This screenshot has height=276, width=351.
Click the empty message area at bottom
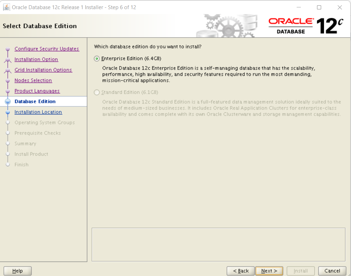click(x=218, y=245)
